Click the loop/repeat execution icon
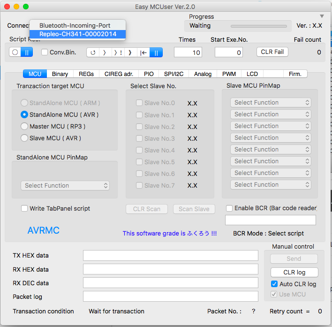Screen dimensions: 332x327 [93, 53]
